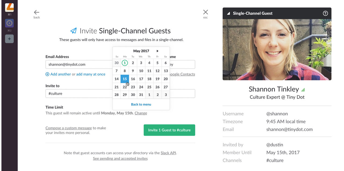Pick May 31 in calendar
344x171 pixels.
[x=141, y=95]
